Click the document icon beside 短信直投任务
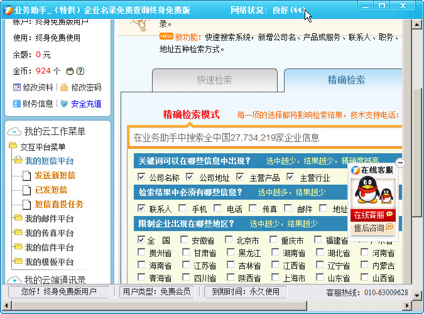This screenshot has width=424, height=314. 26,205
